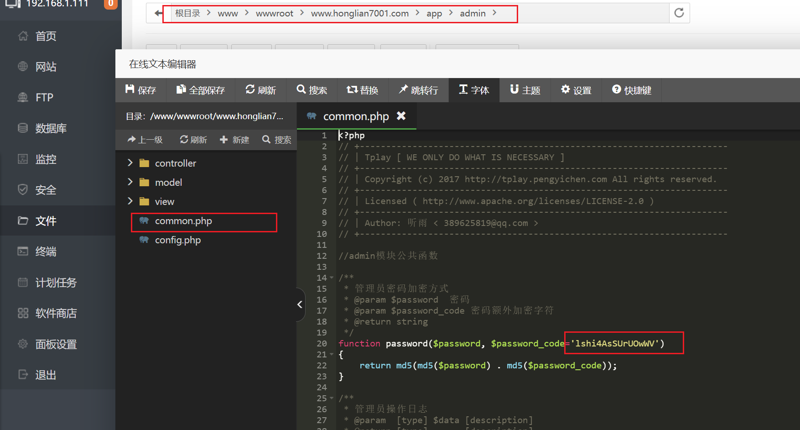Close the common.php tab

tap(401, 116)
